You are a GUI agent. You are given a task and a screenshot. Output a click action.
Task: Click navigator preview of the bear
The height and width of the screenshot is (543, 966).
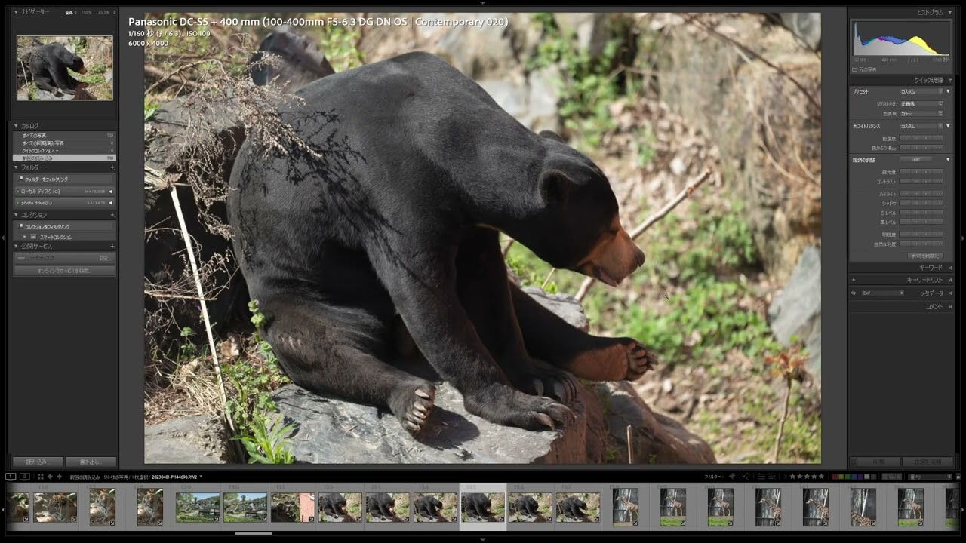pos(65,68)
